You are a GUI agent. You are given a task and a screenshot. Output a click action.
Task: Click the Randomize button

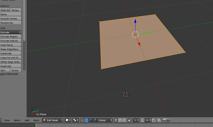[x=10, y=23]
